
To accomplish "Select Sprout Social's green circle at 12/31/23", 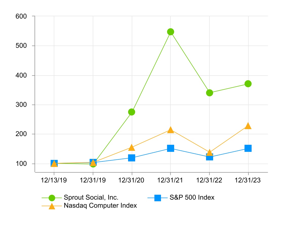I will point(248,84).
